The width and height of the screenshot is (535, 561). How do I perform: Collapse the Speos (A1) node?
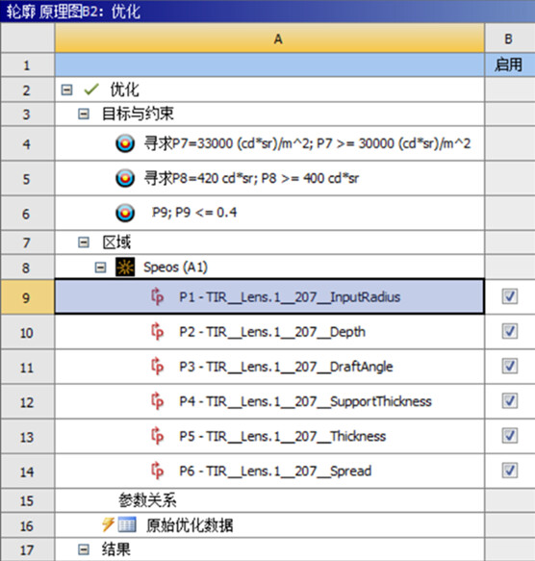click(100, 268)
